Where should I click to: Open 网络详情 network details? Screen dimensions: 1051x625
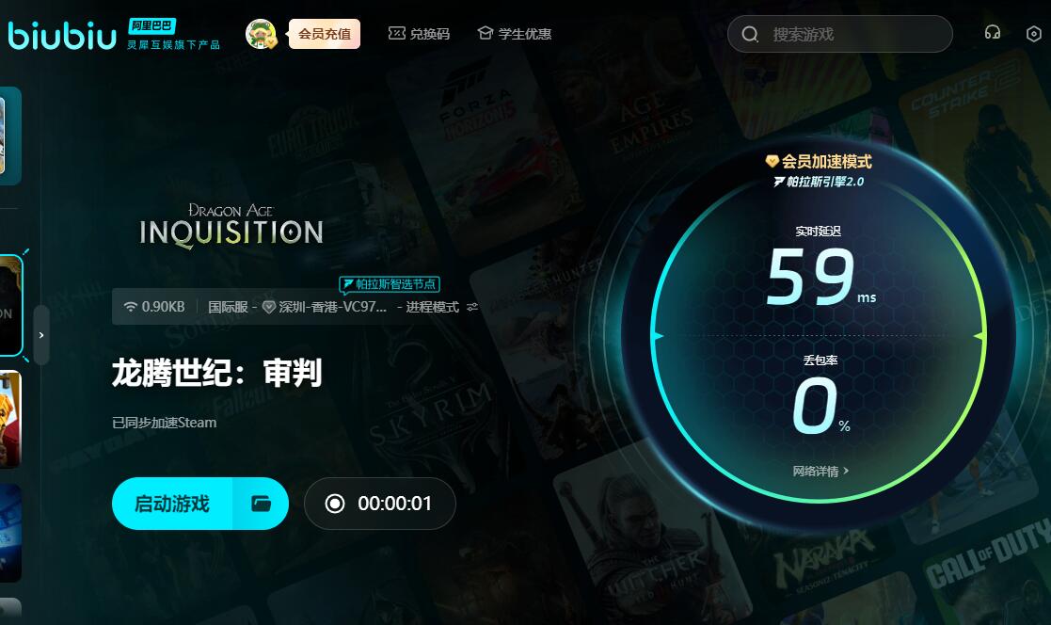820,472
